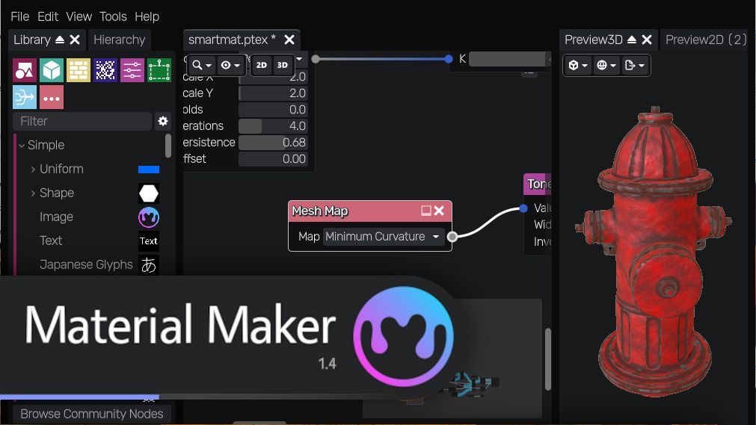The height and width of the screenshot is (425, 756).
Task: Undock the Library panel with the eject icon
Action: [60, 40]
